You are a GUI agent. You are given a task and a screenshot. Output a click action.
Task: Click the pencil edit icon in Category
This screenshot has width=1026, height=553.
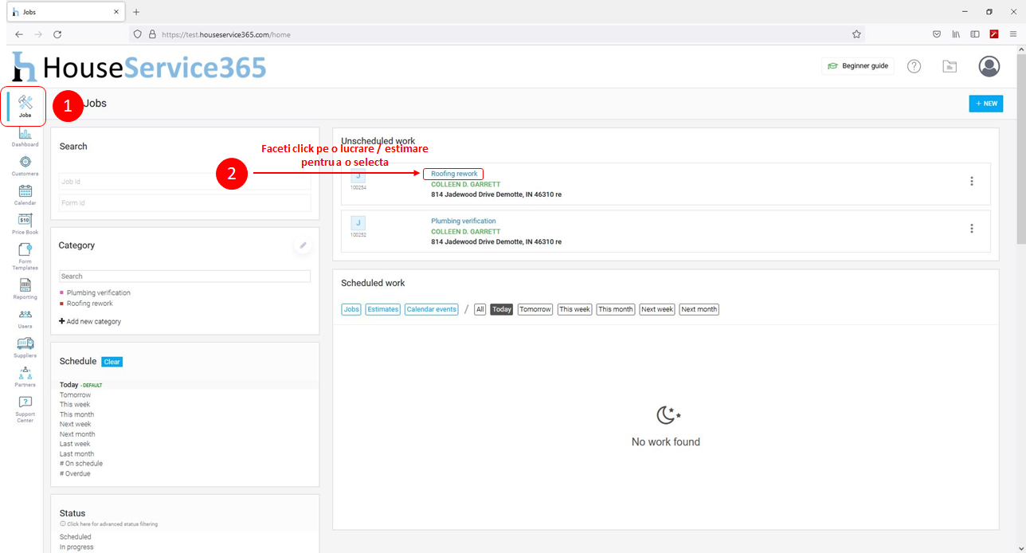[303, 245]
